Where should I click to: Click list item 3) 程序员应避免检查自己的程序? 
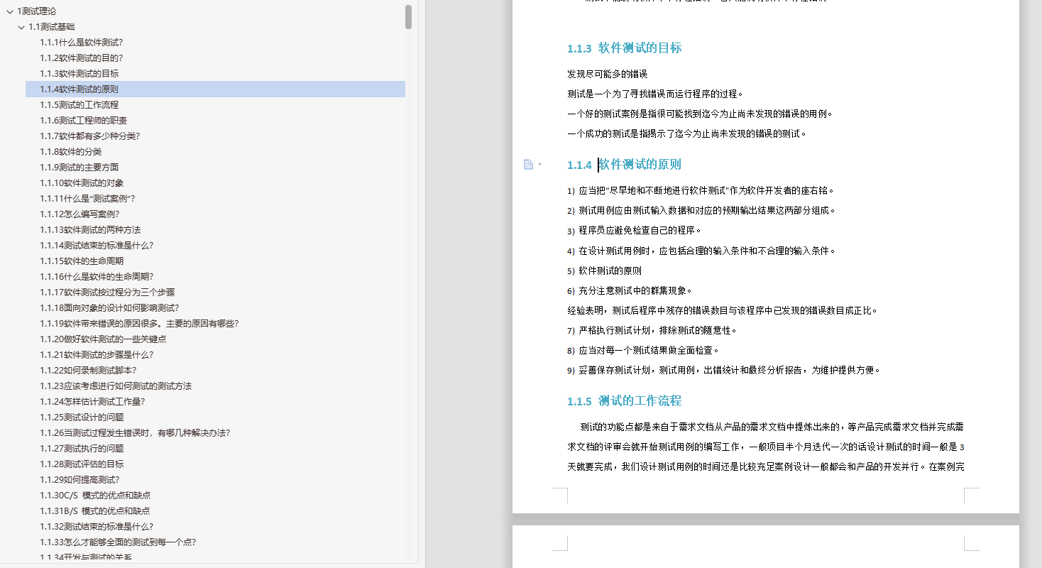point(634,231)
